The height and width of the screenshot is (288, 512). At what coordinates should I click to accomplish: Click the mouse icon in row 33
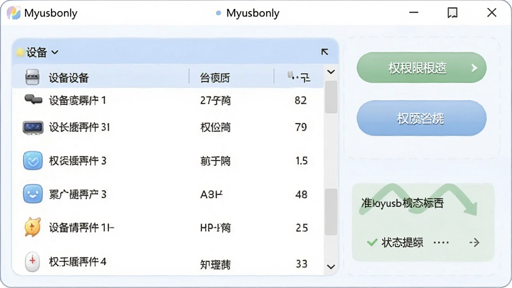tap(32, 261)
